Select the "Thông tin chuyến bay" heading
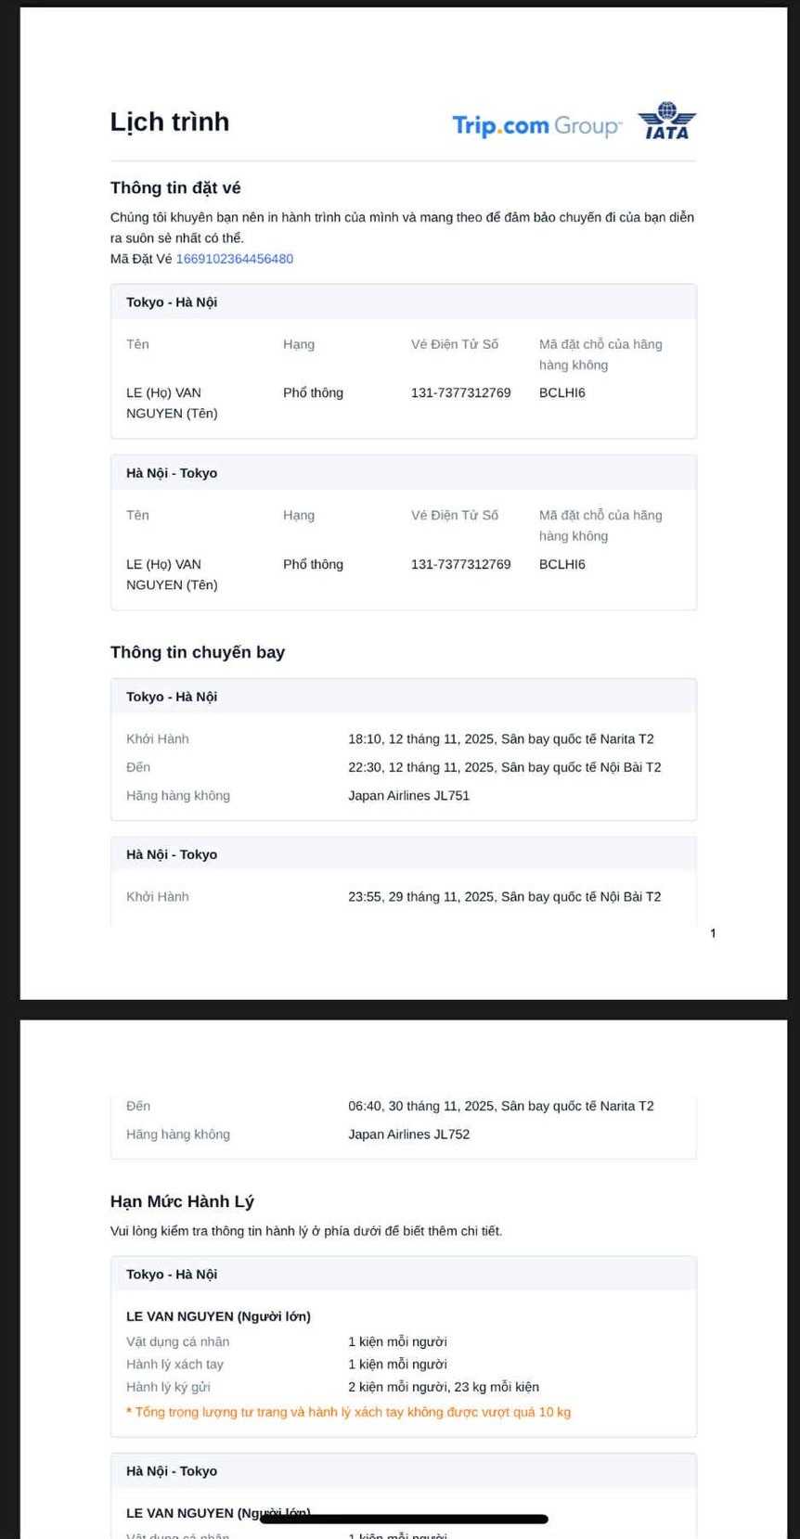Image resolution: width=800 pixels, height=1539 pixels. (197, 652)
